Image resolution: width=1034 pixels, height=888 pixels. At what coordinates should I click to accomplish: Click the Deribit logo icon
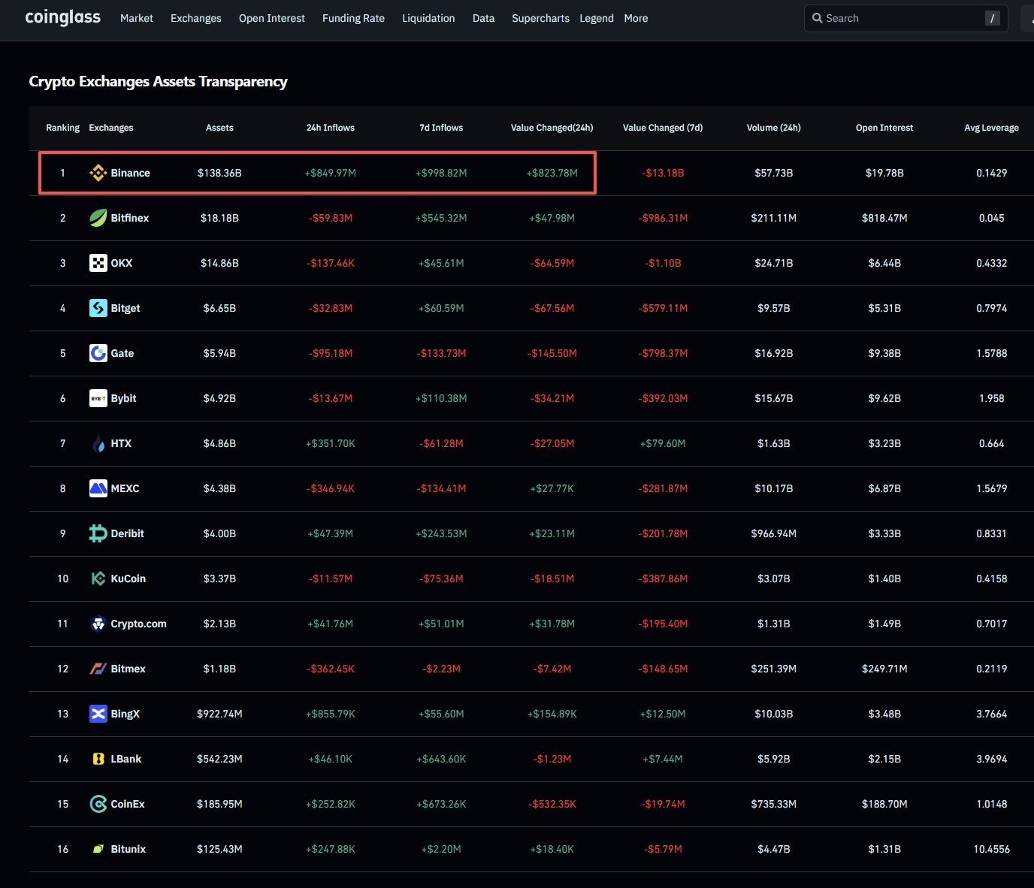[x=98, y=533]
